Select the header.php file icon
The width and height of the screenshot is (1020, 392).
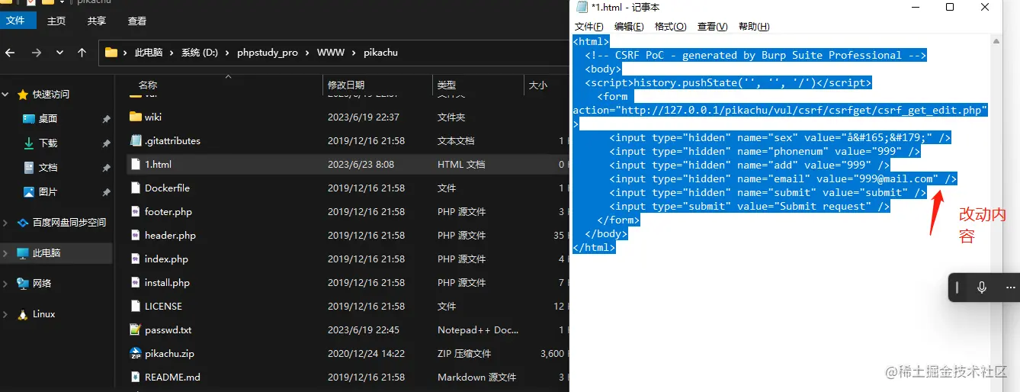tap(136, 235)
